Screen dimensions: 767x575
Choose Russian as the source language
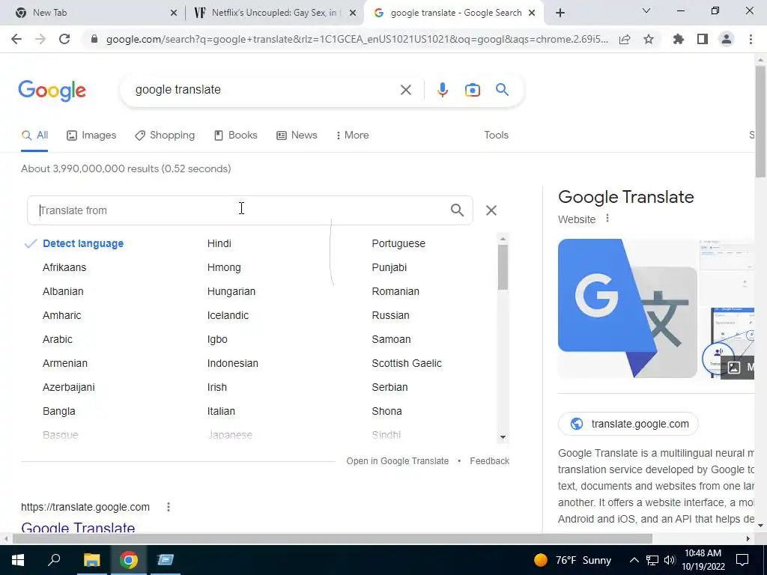pyautogui.click(x=390, y=315)
